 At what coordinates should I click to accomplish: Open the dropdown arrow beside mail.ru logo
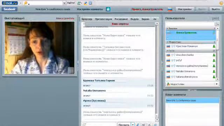point(21,3)
